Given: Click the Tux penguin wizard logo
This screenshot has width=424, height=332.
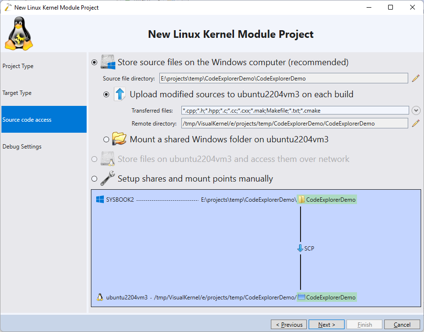Looking at the screenshot, I should click(19, 34).
